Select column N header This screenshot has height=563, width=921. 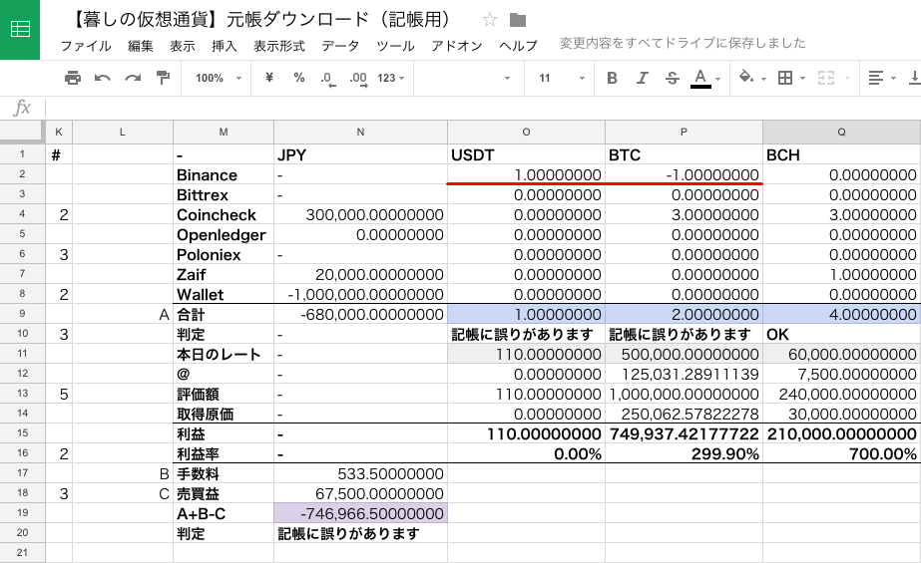point(360,132)
